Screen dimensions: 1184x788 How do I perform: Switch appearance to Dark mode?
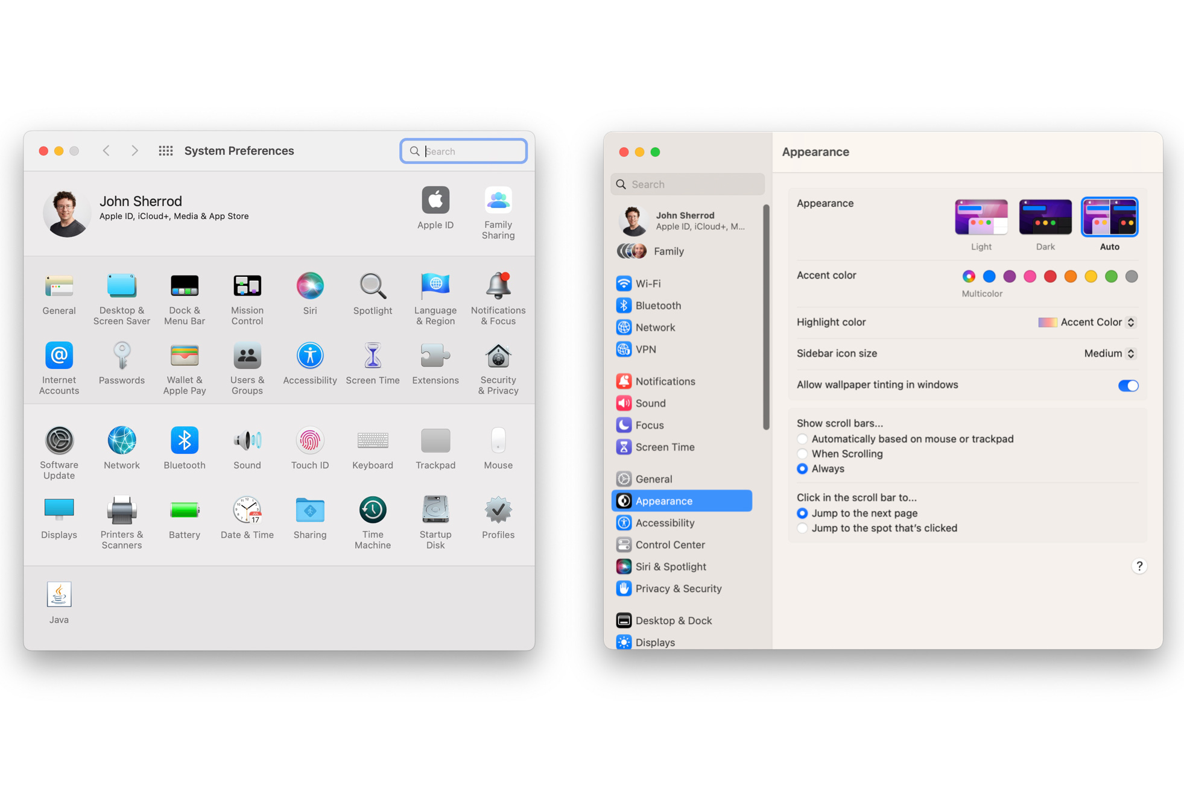(1045, 216)
